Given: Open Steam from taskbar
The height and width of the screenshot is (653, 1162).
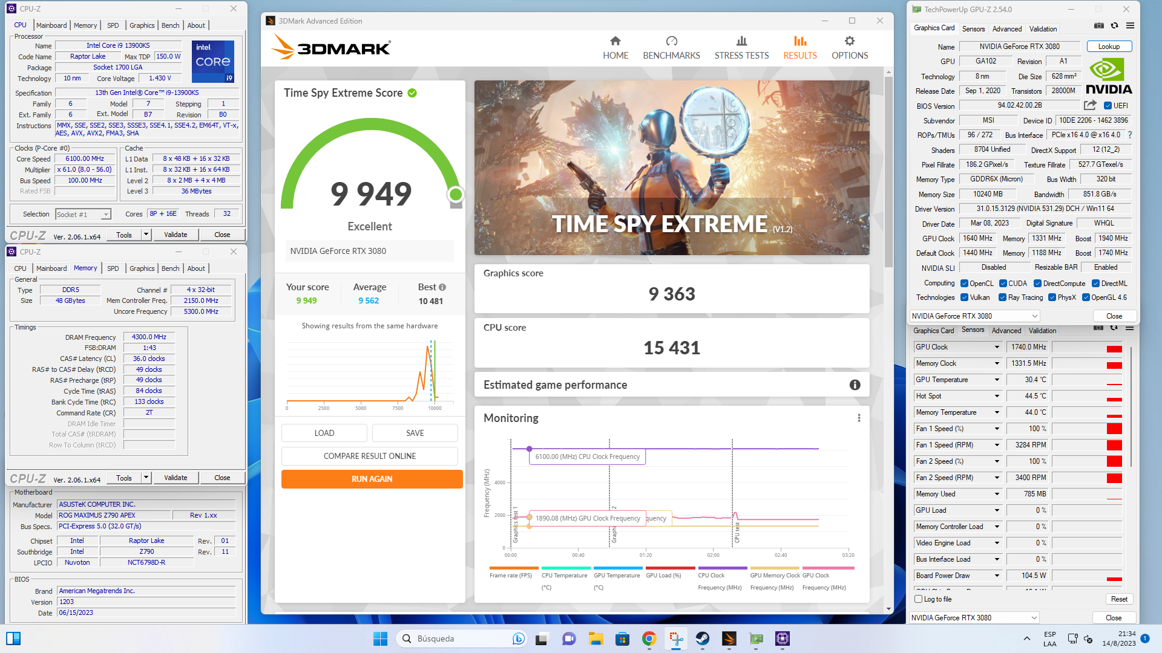Looking at the screenshot, I should pyautogui.click(x=702, y=638).
